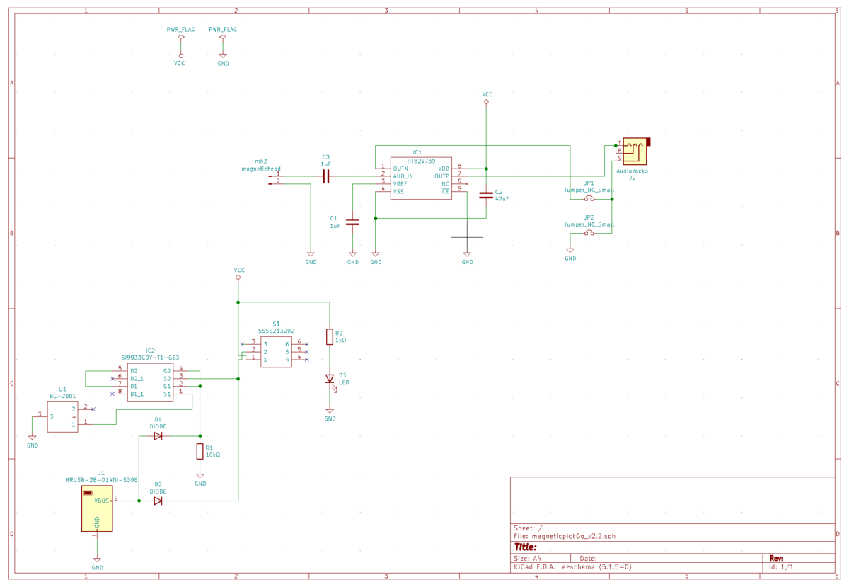Click the D1 diode symbol
Screen dimensions: 849x587
pos(158,436)
